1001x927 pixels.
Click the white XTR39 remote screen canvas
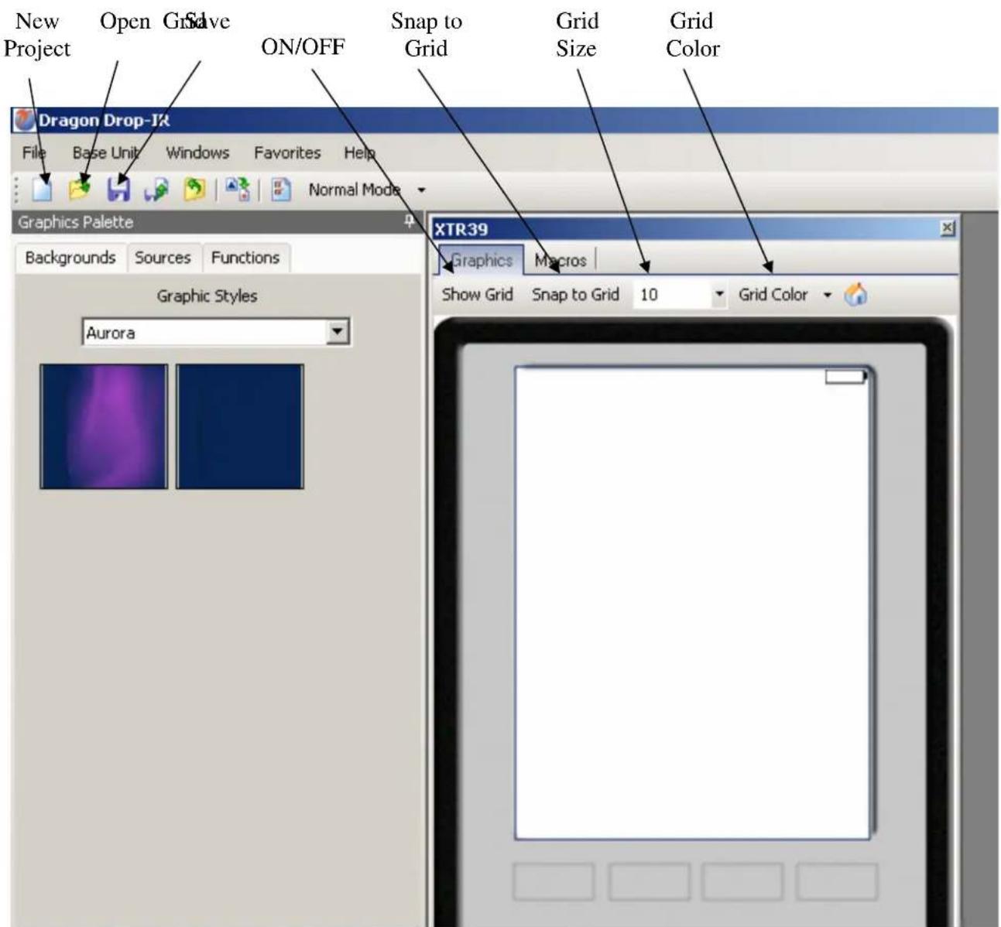[692, 603]
